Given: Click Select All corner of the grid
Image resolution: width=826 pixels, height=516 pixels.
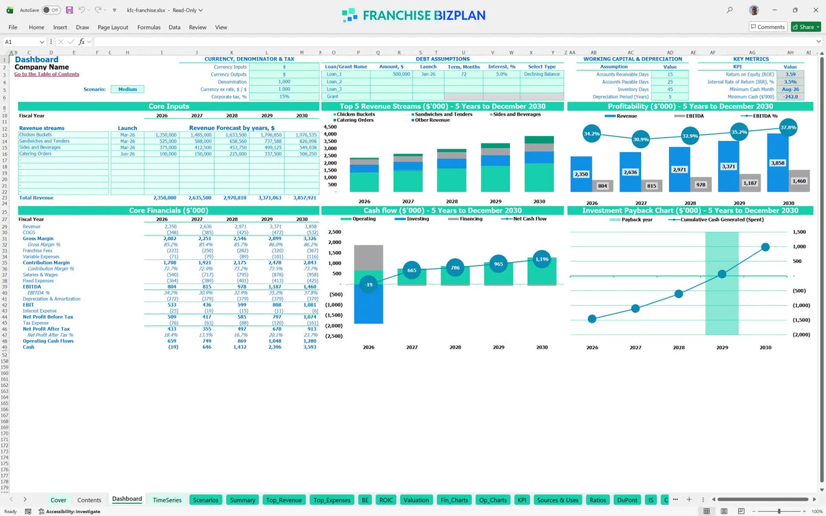Looking at the screenshot, I should 3,53.
